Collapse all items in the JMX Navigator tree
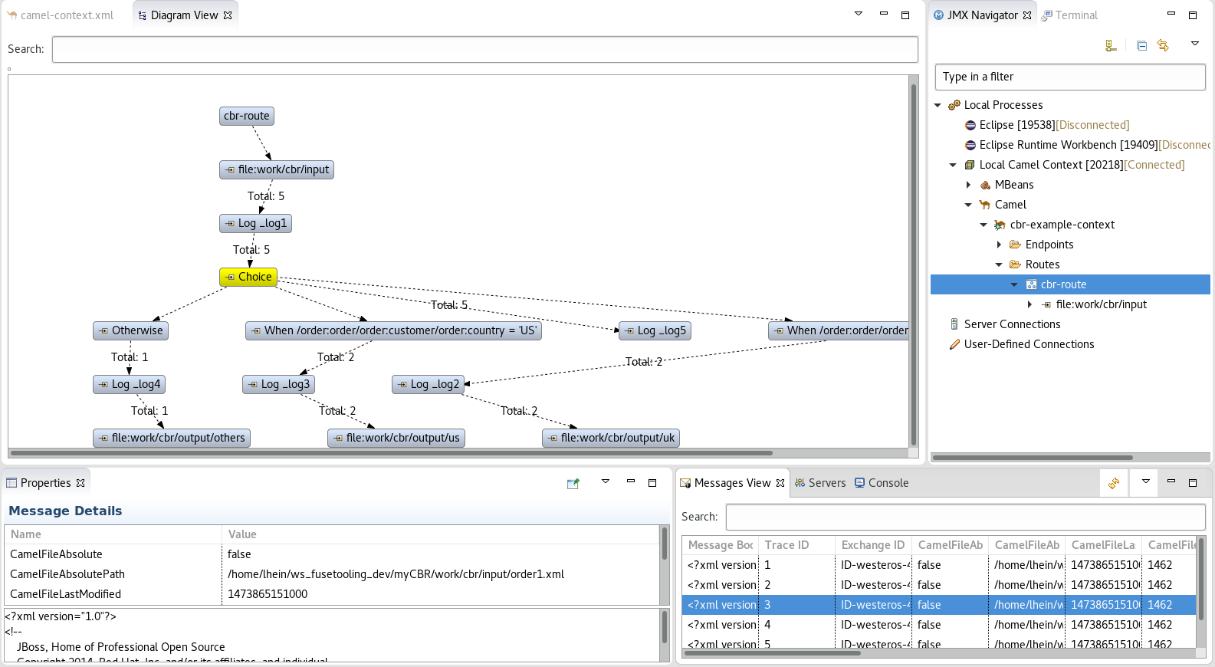 tap(1141, 46)
